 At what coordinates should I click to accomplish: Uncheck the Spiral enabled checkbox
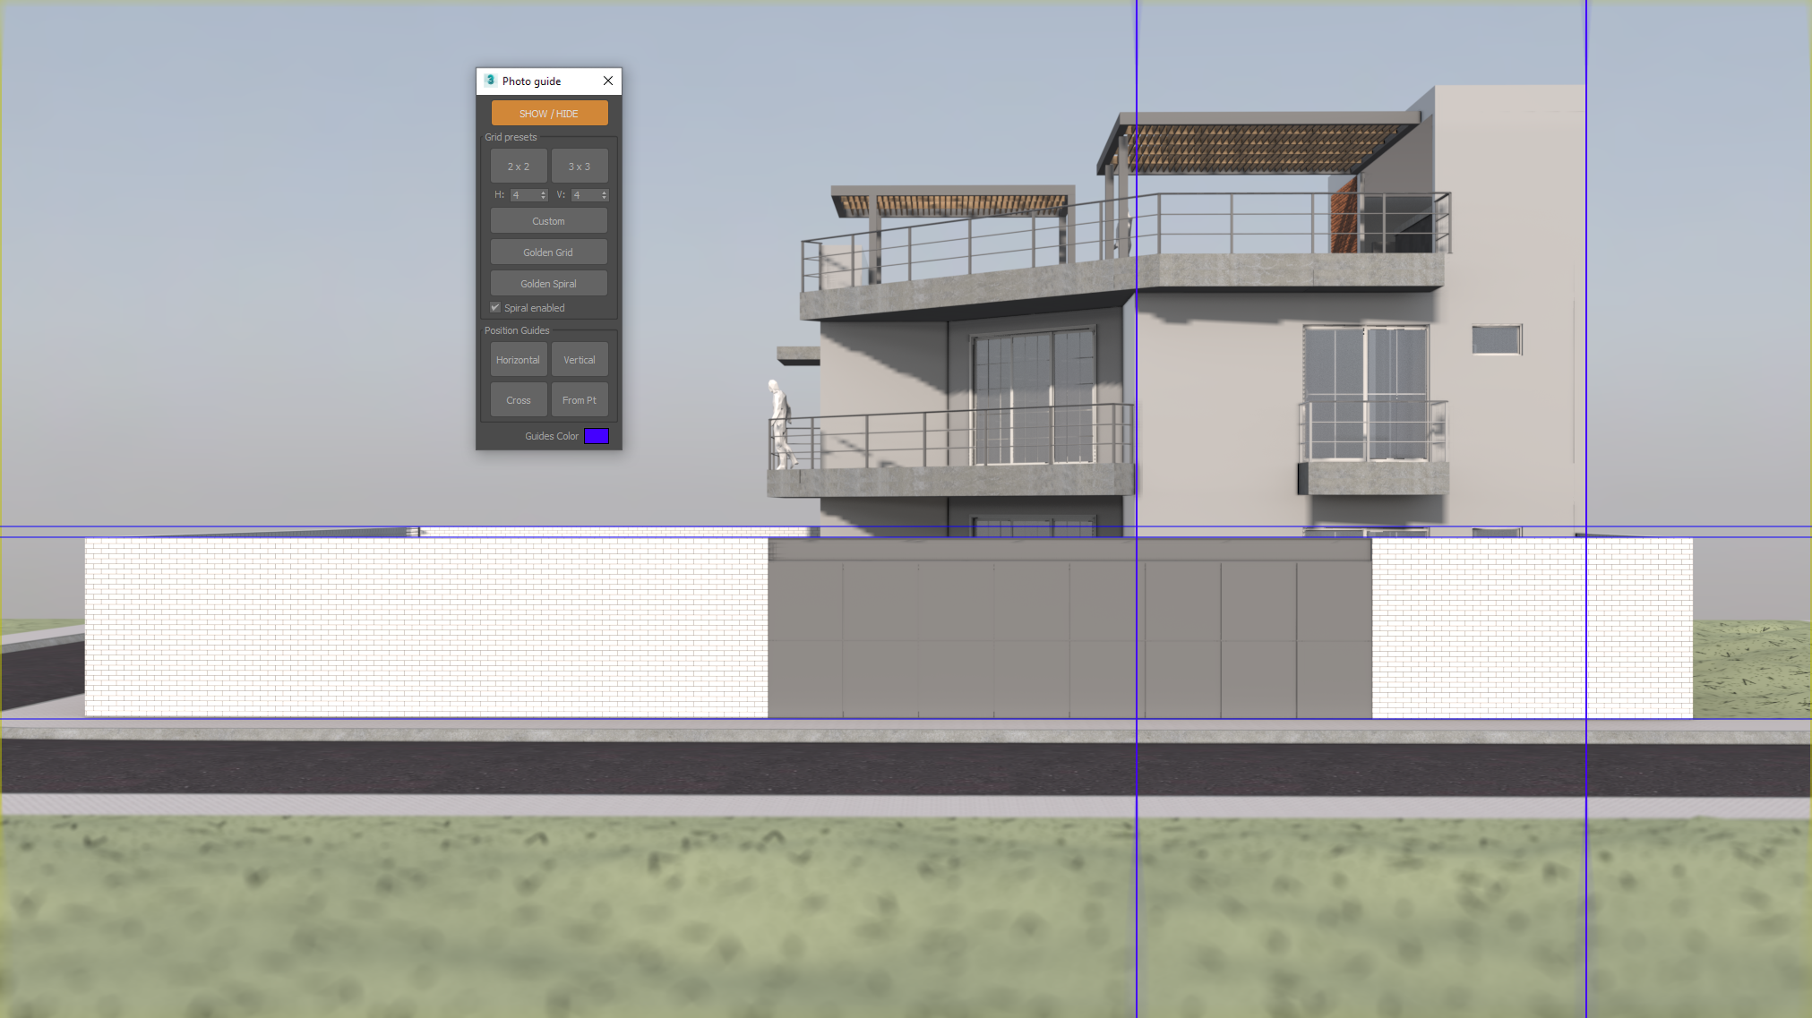[495, 308]
